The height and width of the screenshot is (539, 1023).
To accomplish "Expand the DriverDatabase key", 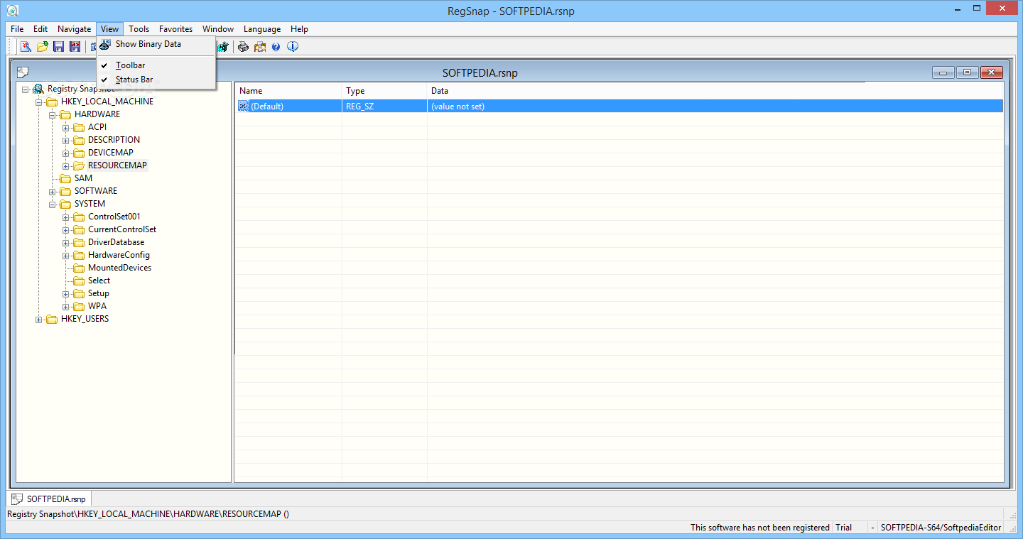I will (x=66, y=243).
